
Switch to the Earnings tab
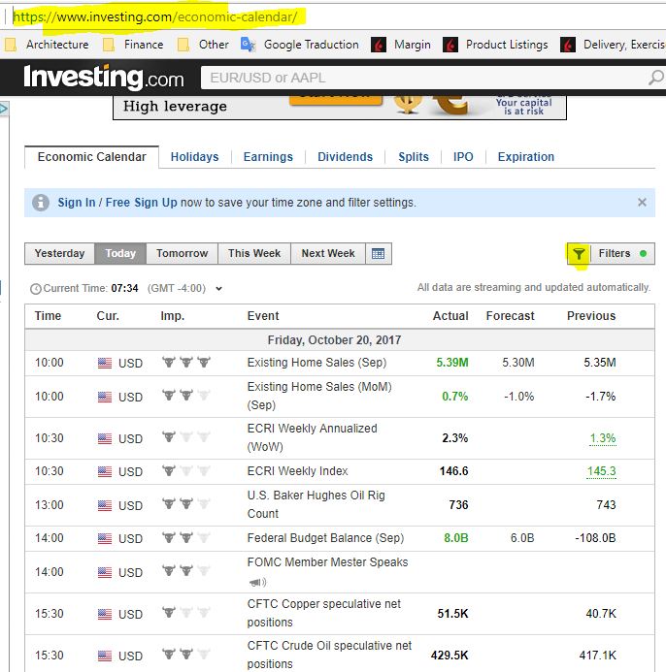[268, 157]
